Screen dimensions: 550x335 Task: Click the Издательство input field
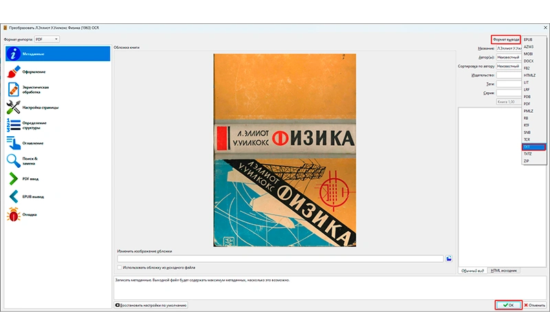(509, 75)
